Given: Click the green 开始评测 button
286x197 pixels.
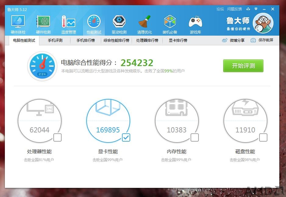Looking at the screenshot, I should click(x=243, y=66).
